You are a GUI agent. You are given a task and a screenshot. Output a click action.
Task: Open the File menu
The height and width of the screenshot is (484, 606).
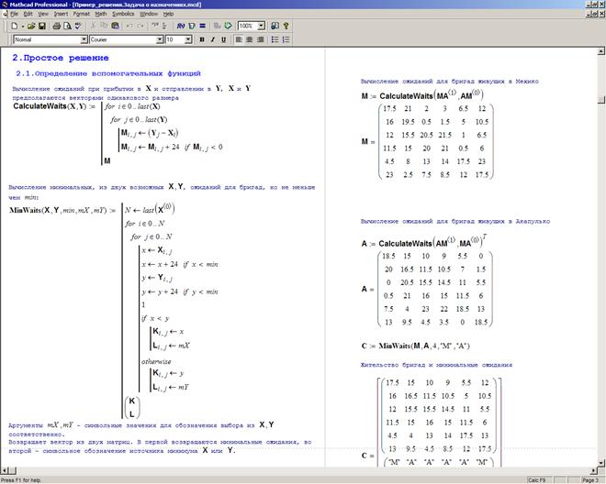[15, 14]
